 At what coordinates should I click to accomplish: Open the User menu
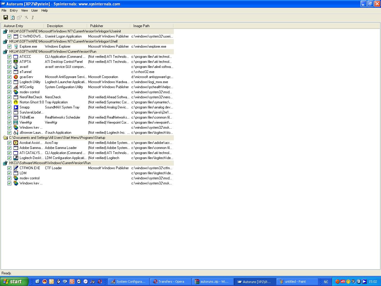[x=35, y=10]
